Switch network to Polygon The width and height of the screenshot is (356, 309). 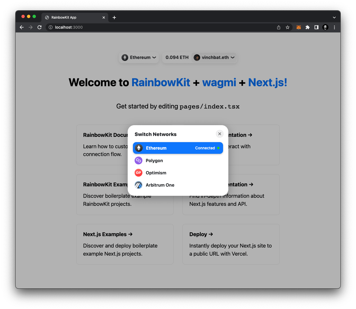178,160
